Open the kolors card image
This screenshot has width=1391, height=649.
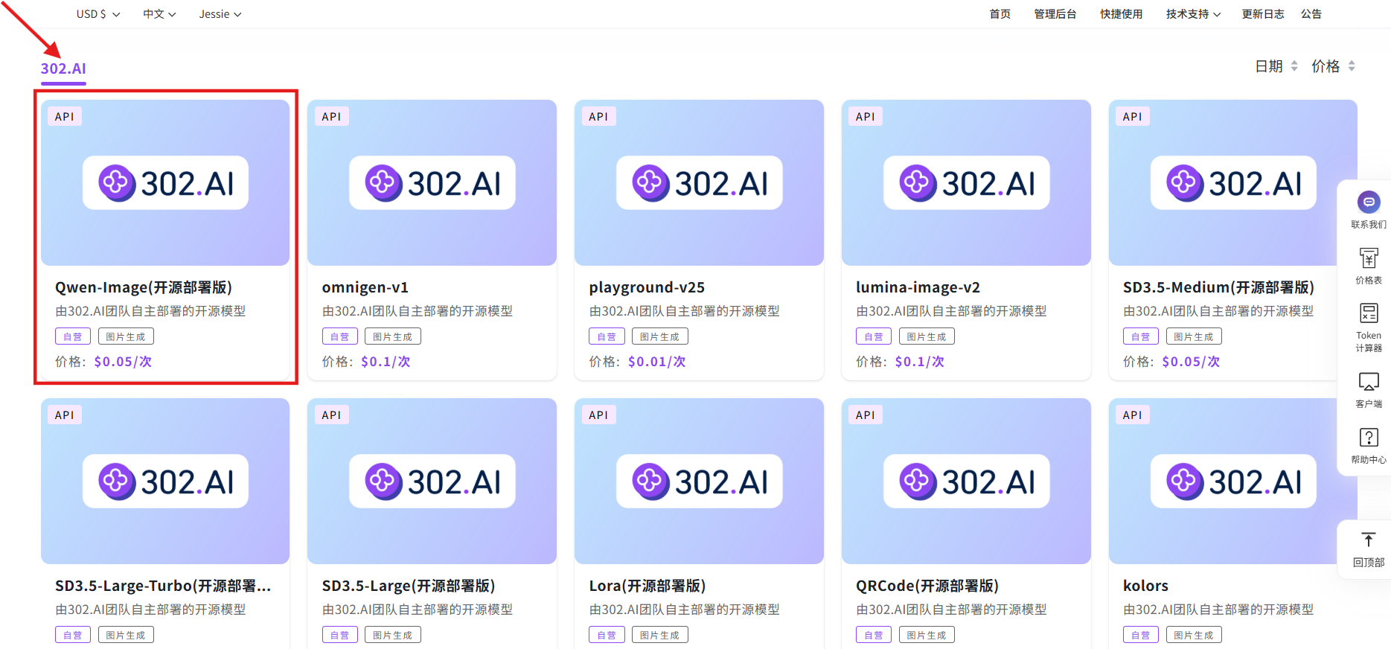tap(1232, 481)
